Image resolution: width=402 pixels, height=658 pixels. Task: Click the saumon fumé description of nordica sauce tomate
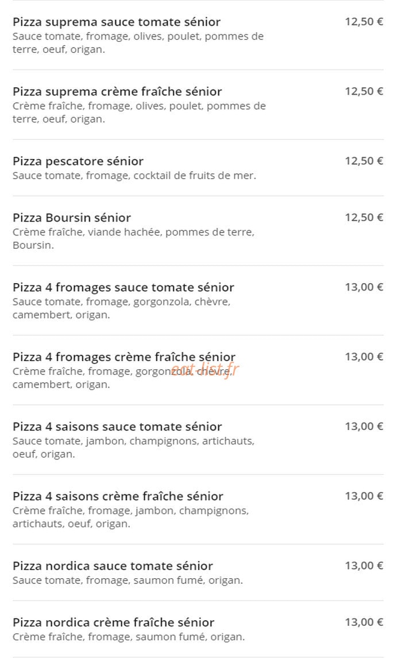pyautogui.click(x=128, y=581)
